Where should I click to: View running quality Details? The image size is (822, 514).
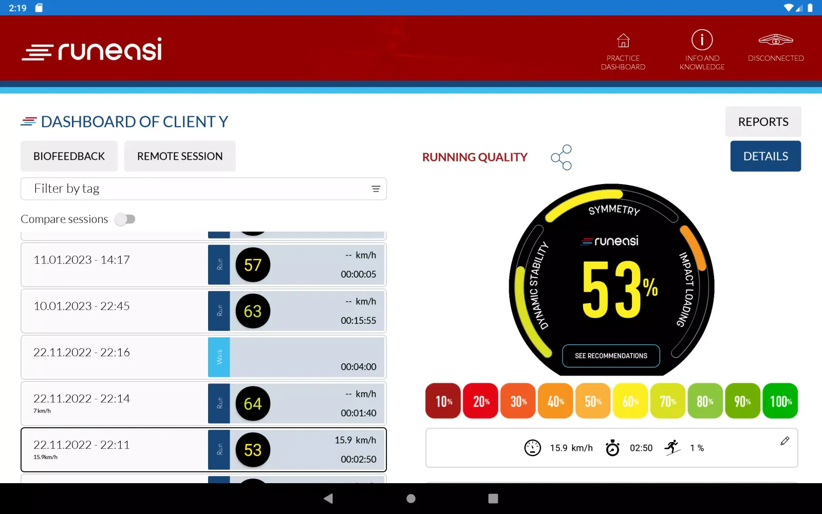coord(765,156)
